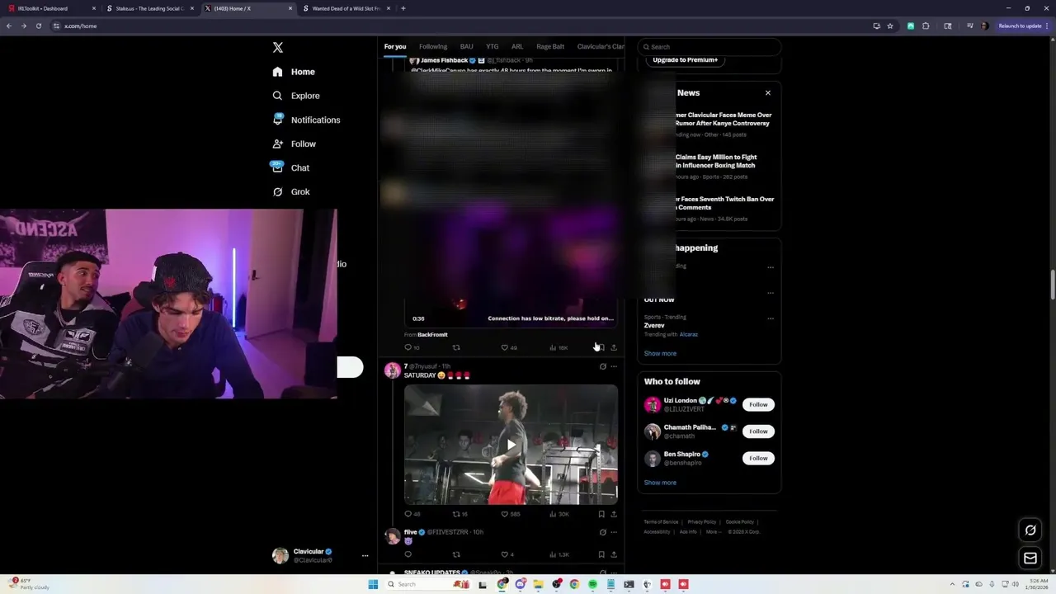Open floating Grok button at bottom right
Image resolution: width=1056 pixels, height=594 pixels.
pos(1030,530)
